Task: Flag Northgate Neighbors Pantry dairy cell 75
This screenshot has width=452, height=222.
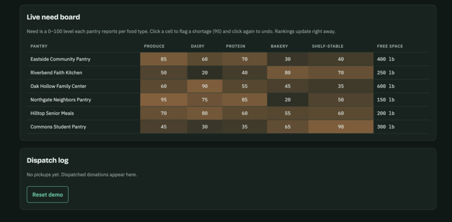Action: point(205,100)
